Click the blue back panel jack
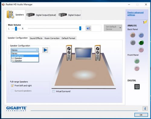 (x=141, y=35)
